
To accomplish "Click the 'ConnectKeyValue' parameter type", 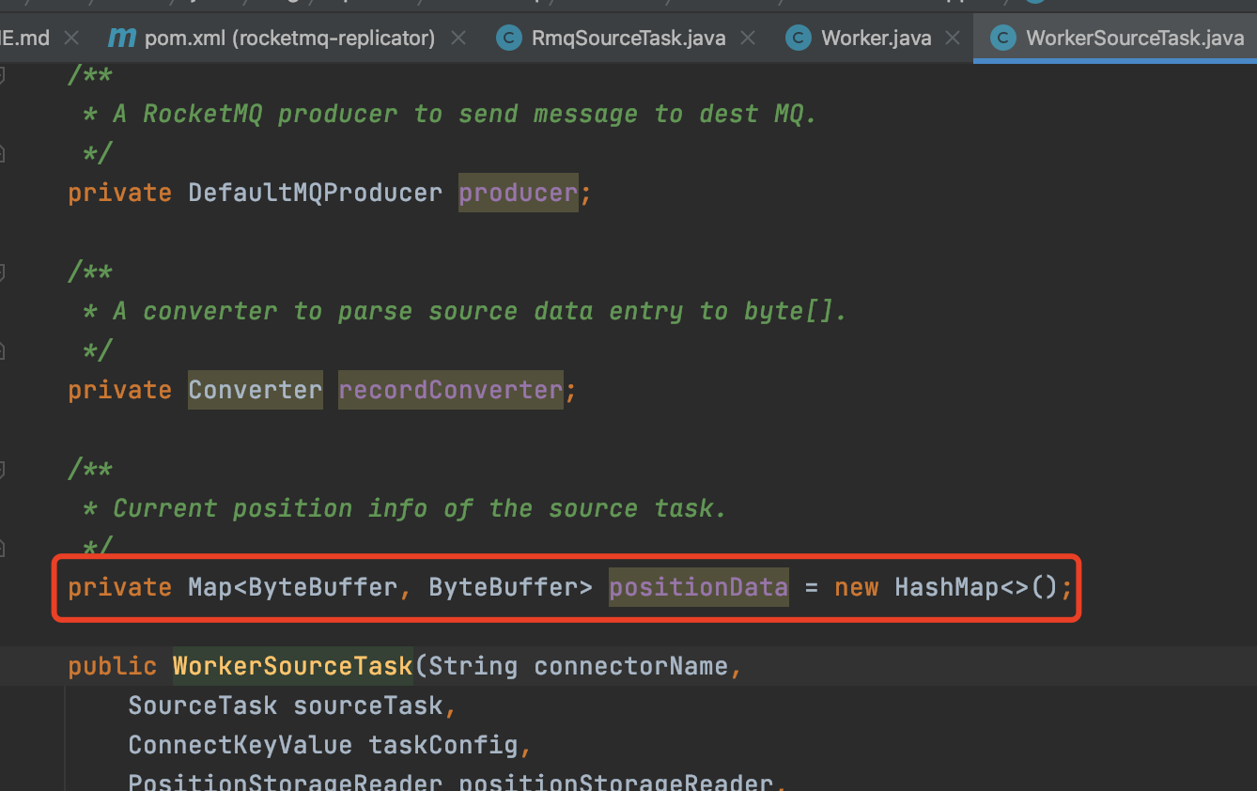I will tap(240, 745).
